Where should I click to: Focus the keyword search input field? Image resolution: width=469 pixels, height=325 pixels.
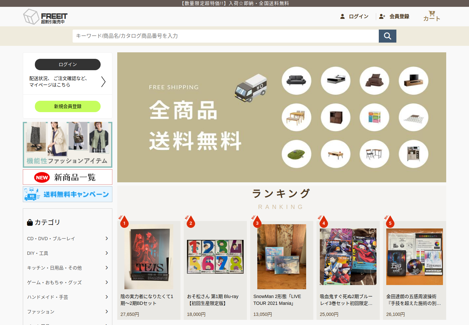(x=226, y=36)
